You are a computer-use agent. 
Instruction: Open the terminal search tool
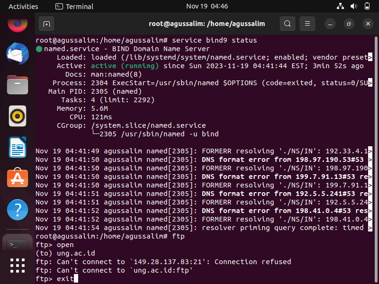click(x=288, y=24)
